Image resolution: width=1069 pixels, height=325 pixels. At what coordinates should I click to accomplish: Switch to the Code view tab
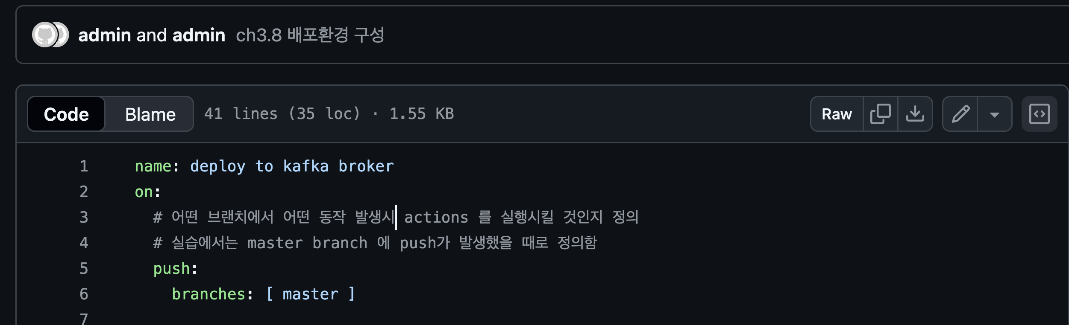[x=66, y=114]
